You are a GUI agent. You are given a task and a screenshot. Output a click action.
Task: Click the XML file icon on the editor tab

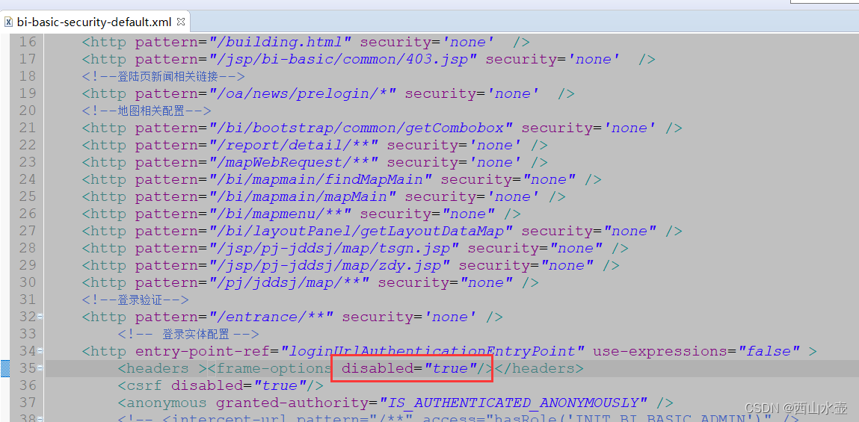tap(8, 22)
